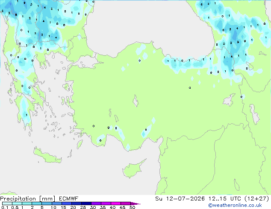This screenshot has width=271, height=209.
Task: Click the legend's over-50 arrow tip
Action: (135, 203)
